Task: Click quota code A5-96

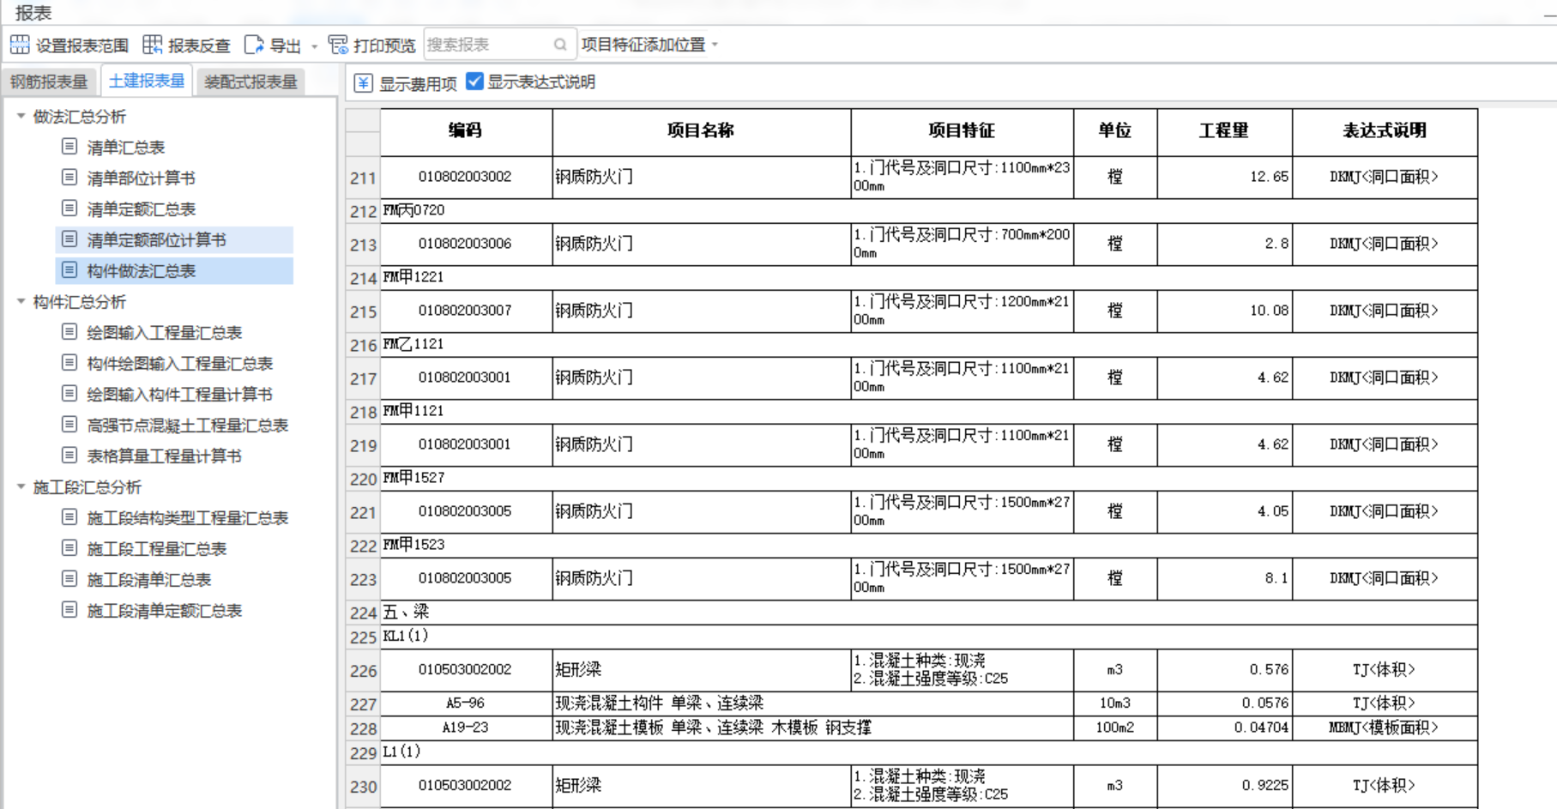Action: pos(465,703)
